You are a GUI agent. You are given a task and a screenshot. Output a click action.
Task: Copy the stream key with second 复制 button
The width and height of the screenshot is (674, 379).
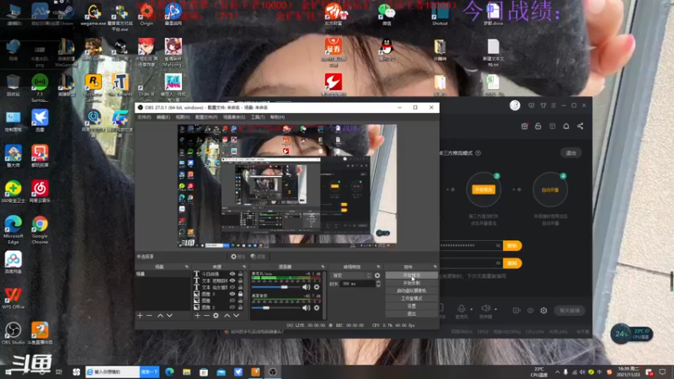(512, 263)
